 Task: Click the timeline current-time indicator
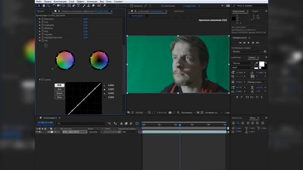pyautogui.click(x=180, y=125)
